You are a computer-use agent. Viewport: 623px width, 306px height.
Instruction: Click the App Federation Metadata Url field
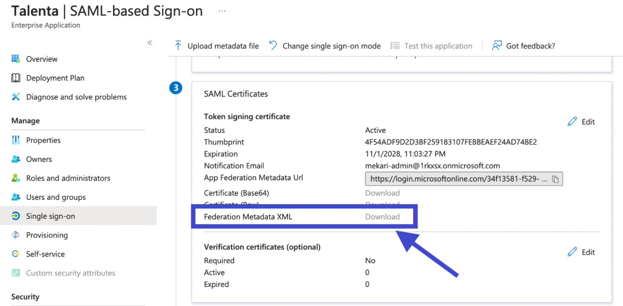point(464,179)
